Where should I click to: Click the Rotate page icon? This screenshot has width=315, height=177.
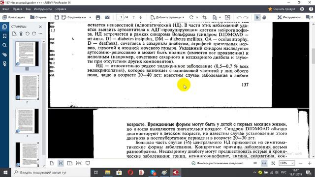tap(191, 17)
